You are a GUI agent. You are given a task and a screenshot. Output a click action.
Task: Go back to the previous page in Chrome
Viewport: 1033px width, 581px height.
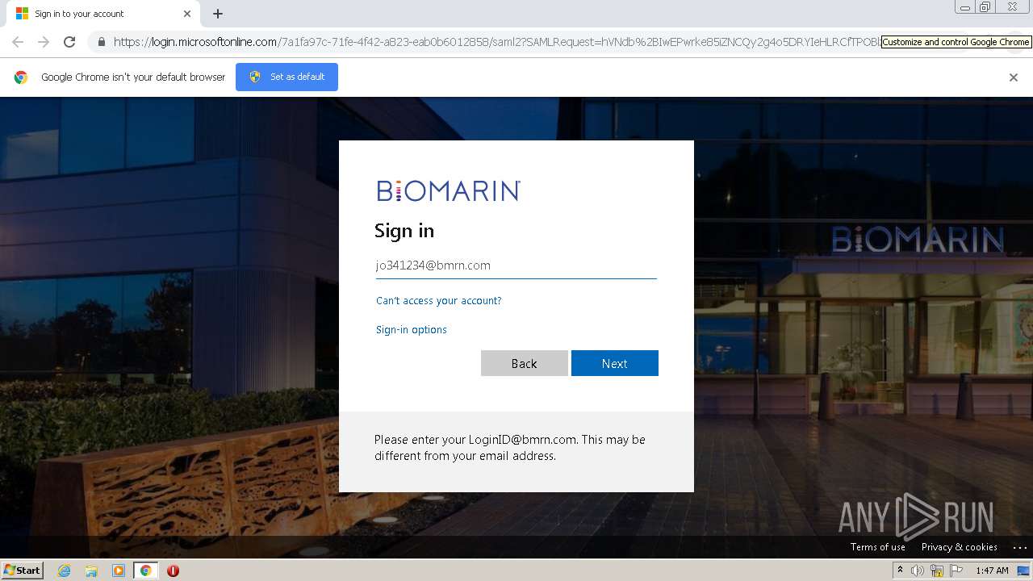[x=18, y=42]
